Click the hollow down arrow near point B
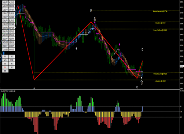 (95, 19)
